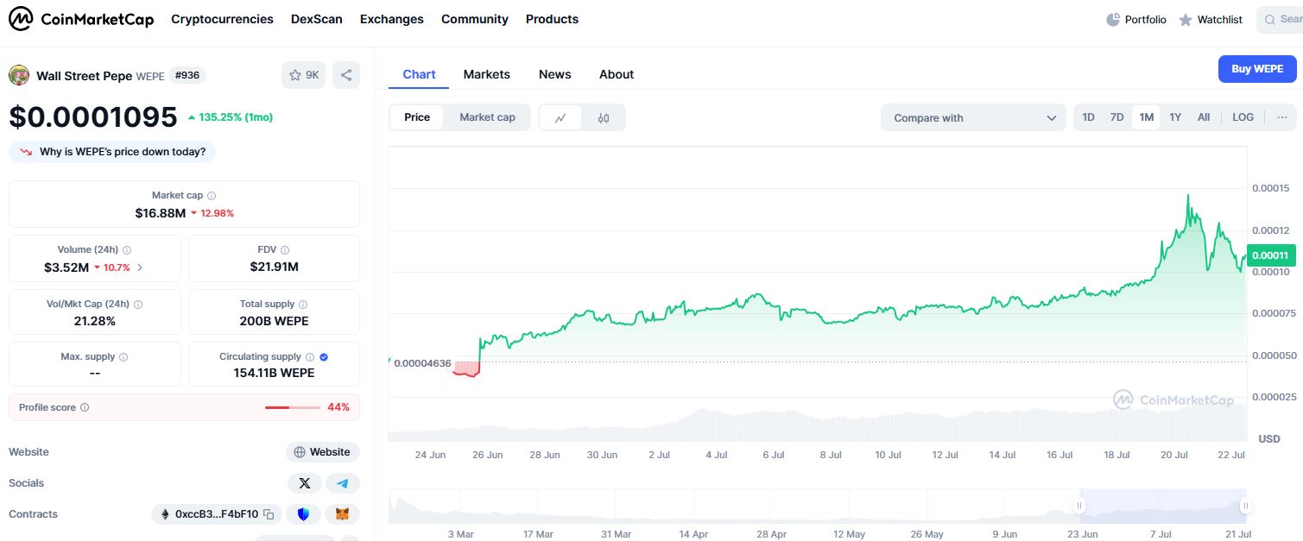Add WEPE to watchlist via 9K star
1303x541 pixels.
pyautogui.click(x=304, y=75)
